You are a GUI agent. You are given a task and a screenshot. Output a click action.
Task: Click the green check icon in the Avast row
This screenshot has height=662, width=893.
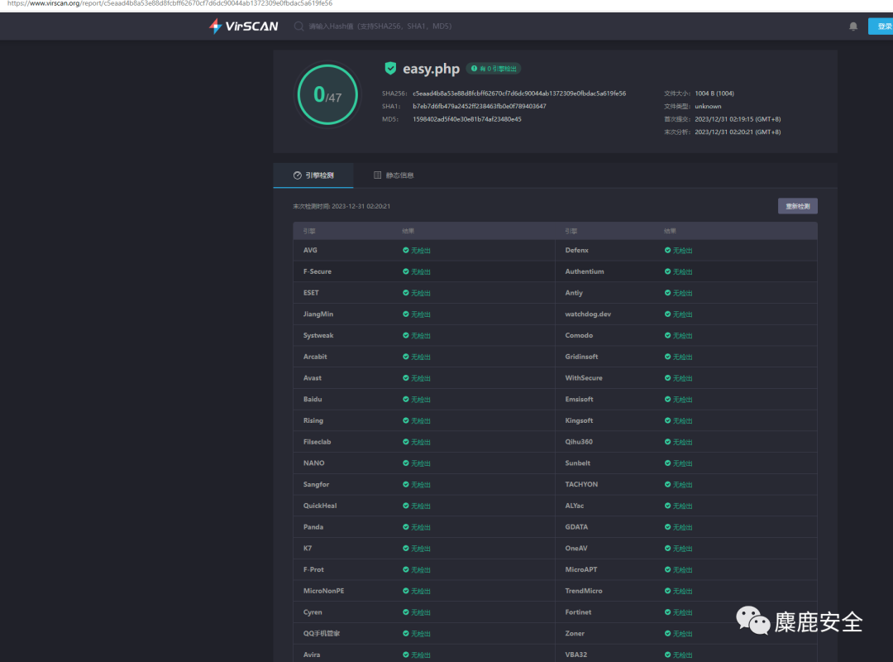coord(405,378)
